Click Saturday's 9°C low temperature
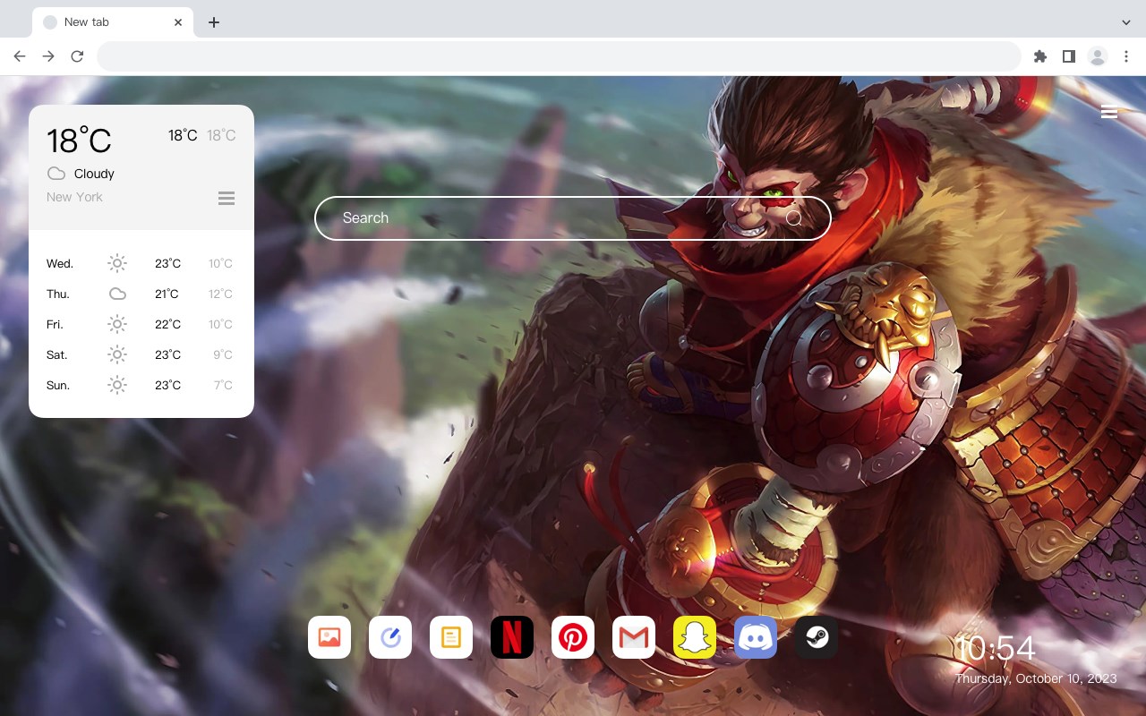 point(223,354)
